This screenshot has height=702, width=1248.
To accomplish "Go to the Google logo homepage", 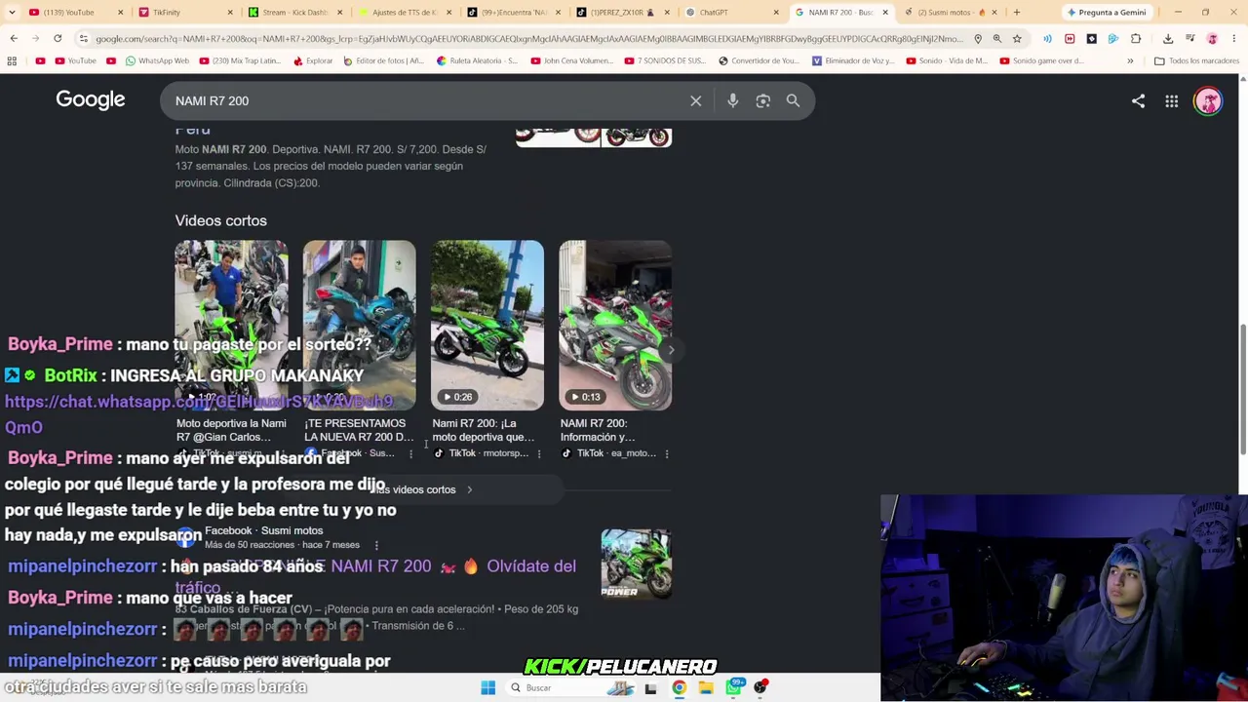I will coord(91,100).
